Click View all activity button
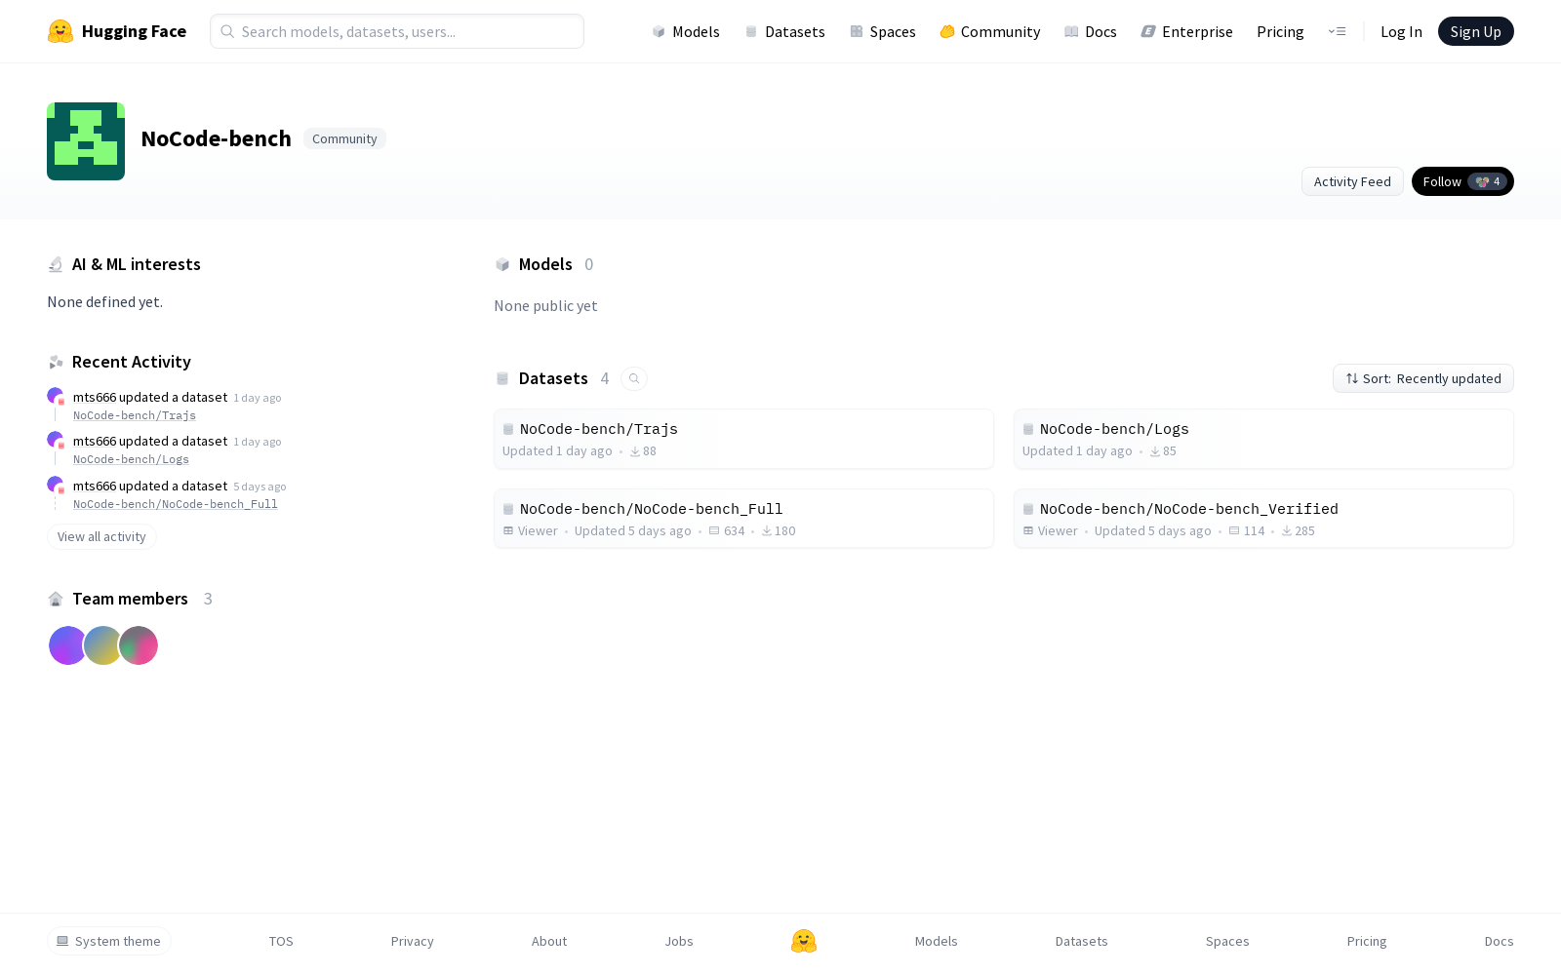The height and width of the screenshot is (975, 1561). (101, 537)
